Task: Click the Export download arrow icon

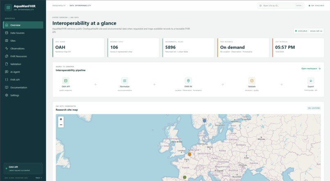Action: [x=311, y=81]
